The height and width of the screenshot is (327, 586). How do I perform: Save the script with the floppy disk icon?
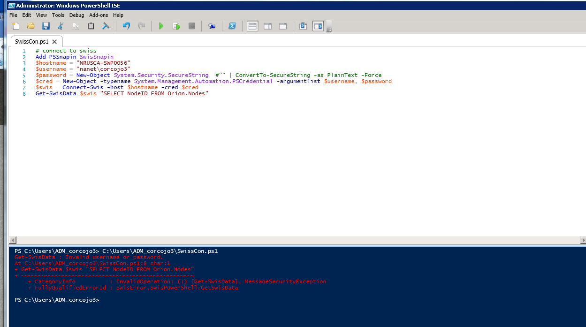[46, 26]
